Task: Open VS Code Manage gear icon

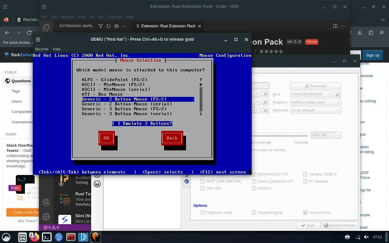Action: click(x=46, y=217)
